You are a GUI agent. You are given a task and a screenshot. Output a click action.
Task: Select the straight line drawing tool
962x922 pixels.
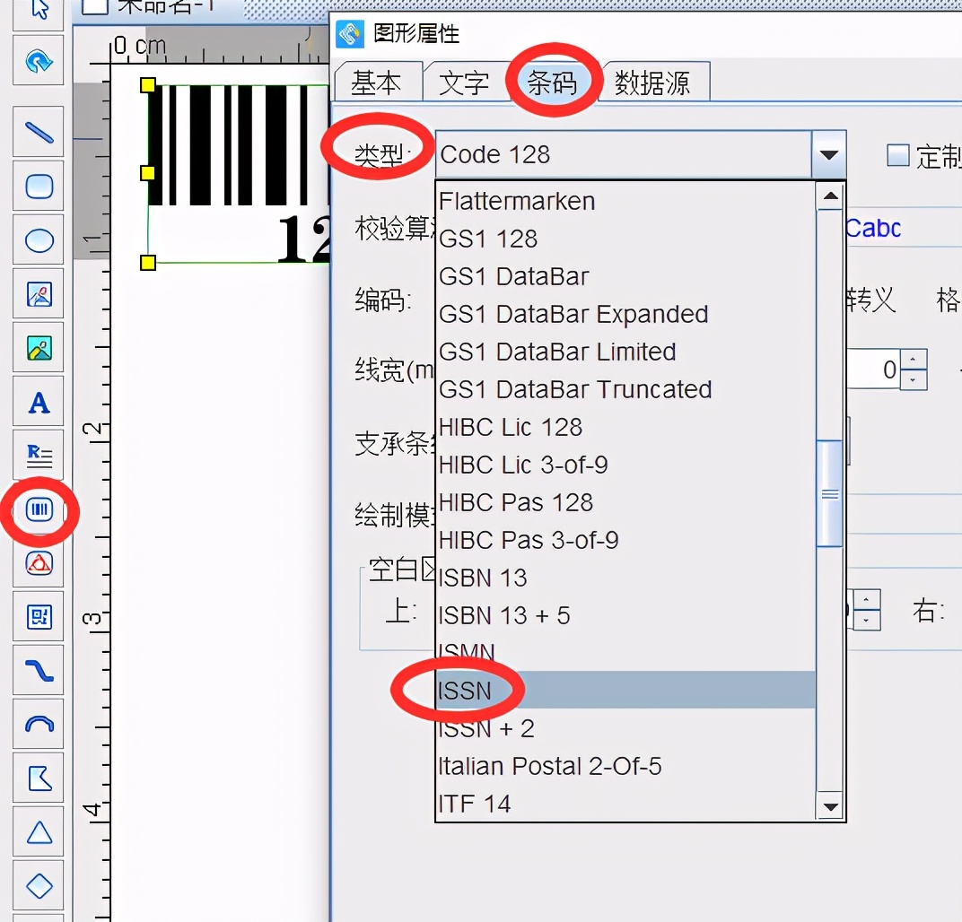tap(39, 133)
